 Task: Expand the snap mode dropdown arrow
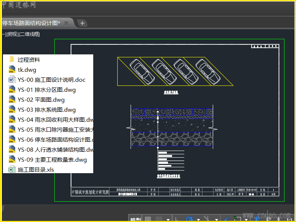click(168, 219)
